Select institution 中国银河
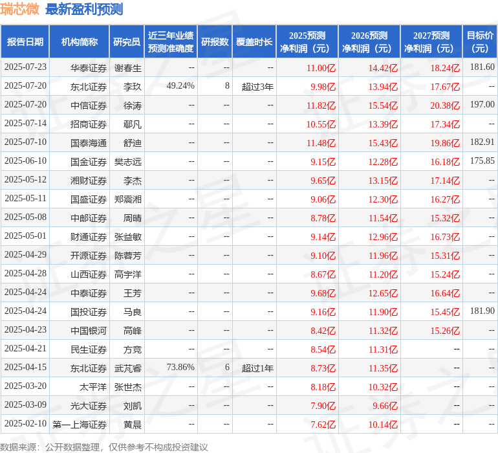Image resolution: width=498 pixels, height=453 pixels. coord(89,331)
